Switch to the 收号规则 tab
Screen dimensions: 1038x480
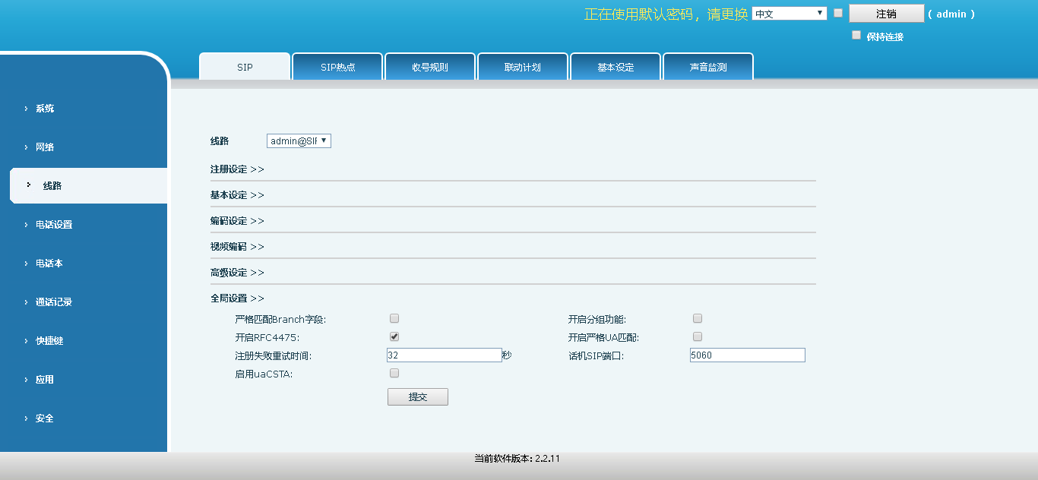point(430,67)
